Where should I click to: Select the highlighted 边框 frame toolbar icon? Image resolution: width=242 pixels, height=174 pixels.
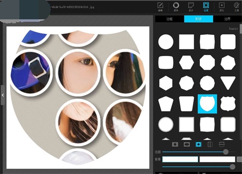(206, 7)
